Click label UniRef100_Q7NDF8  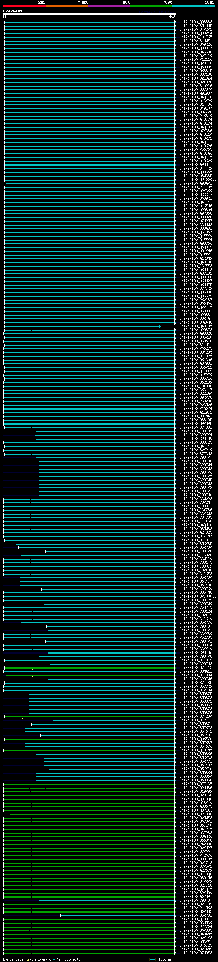[196, 953]
